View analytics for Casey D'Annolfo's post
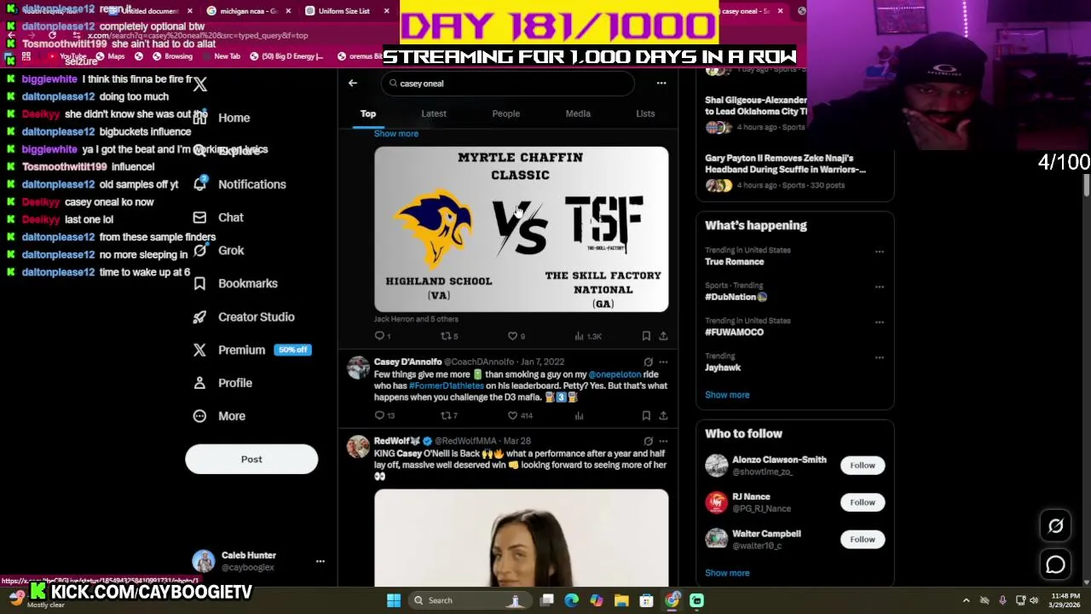The height and width of the screenshot is (614, 1091). pos(580,415)
